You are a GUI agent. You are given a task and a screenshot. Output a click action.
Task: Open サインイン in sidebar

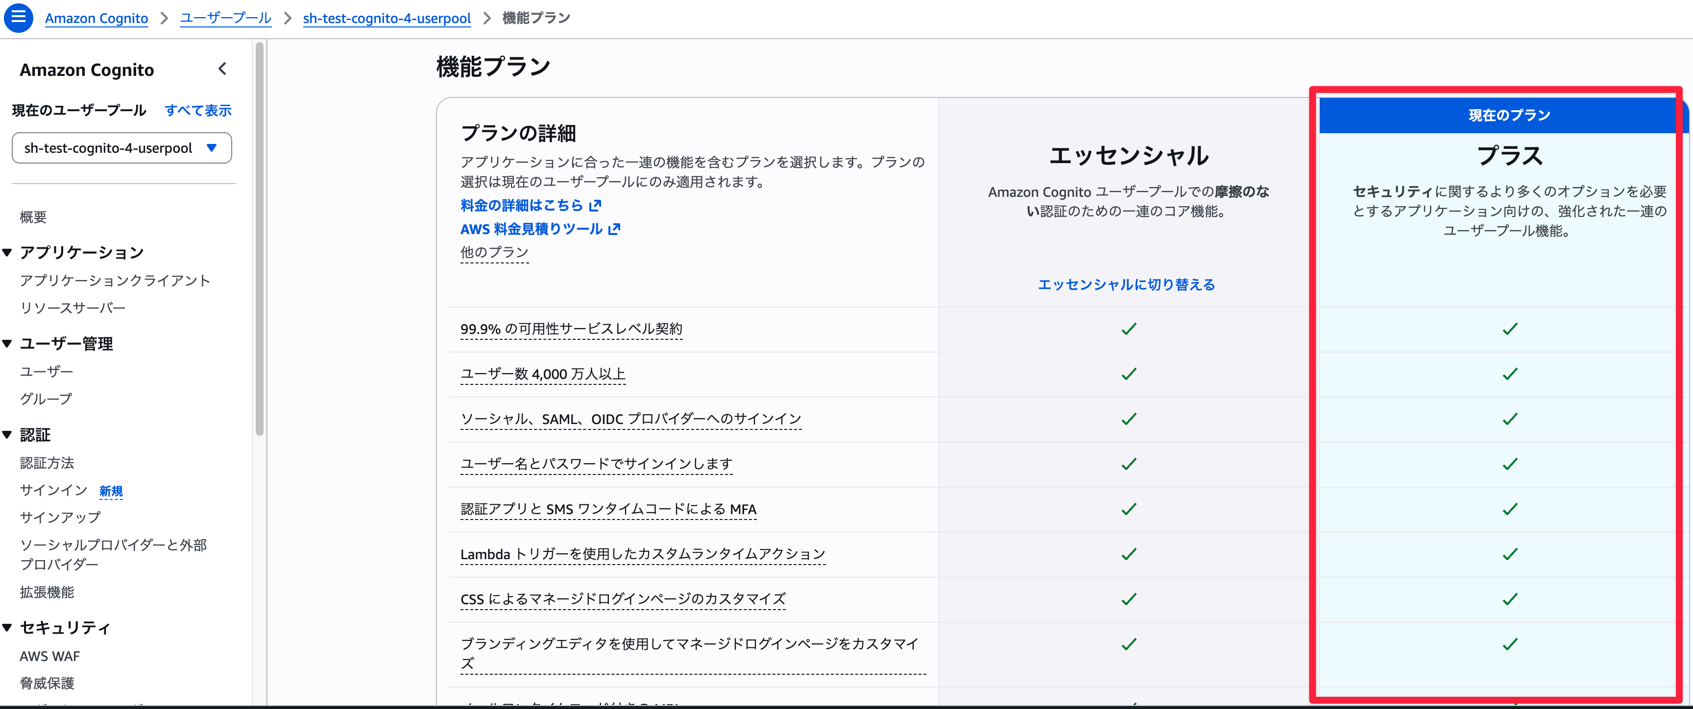coord(53,490)
